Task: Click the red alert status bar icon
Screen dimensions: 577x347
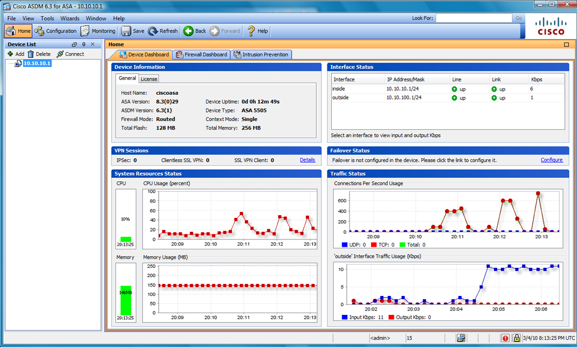Action: (x=505, y=338)
